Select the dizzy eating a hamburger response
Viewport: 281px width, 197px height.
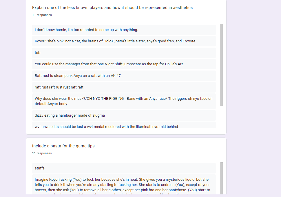coord(124,115)
